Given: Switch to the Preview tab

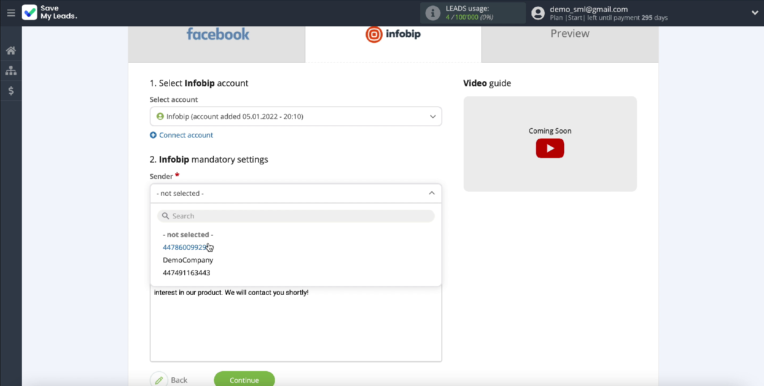Looking at the screenshot, I should click(570, 44).
